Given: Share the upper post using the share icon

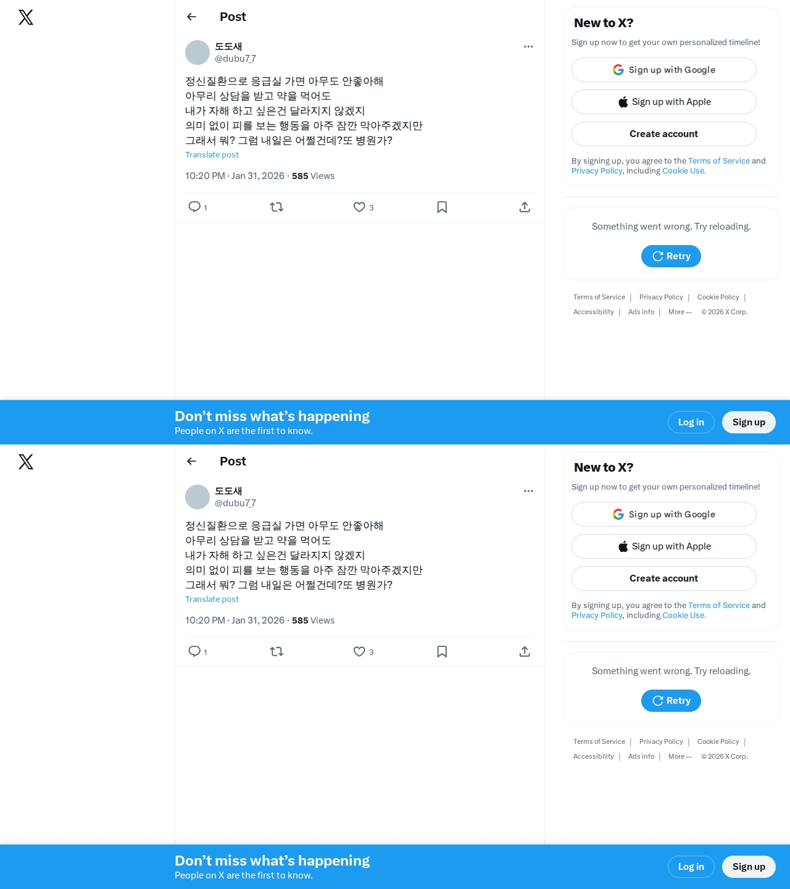Looking at the screenshot, I should click(525, 207).
